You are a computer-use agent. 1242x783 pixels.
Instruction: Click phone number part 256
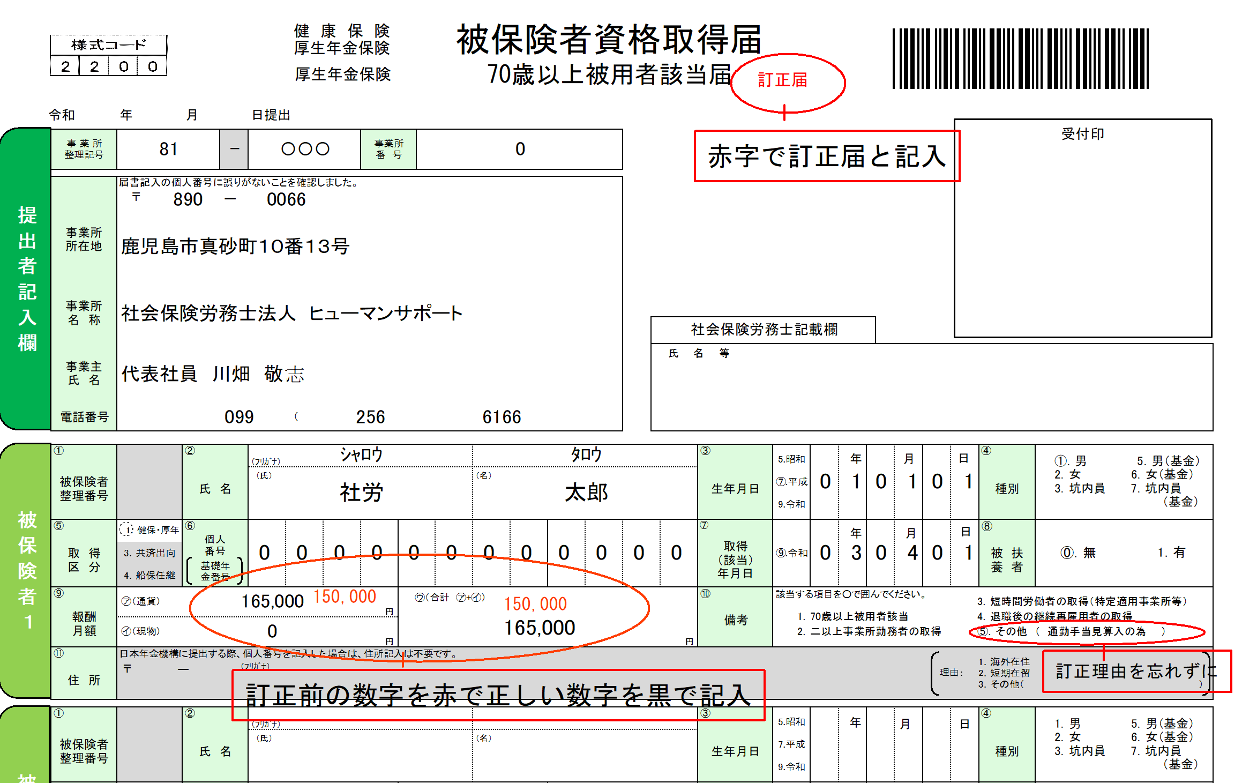[x=370, y=417]
